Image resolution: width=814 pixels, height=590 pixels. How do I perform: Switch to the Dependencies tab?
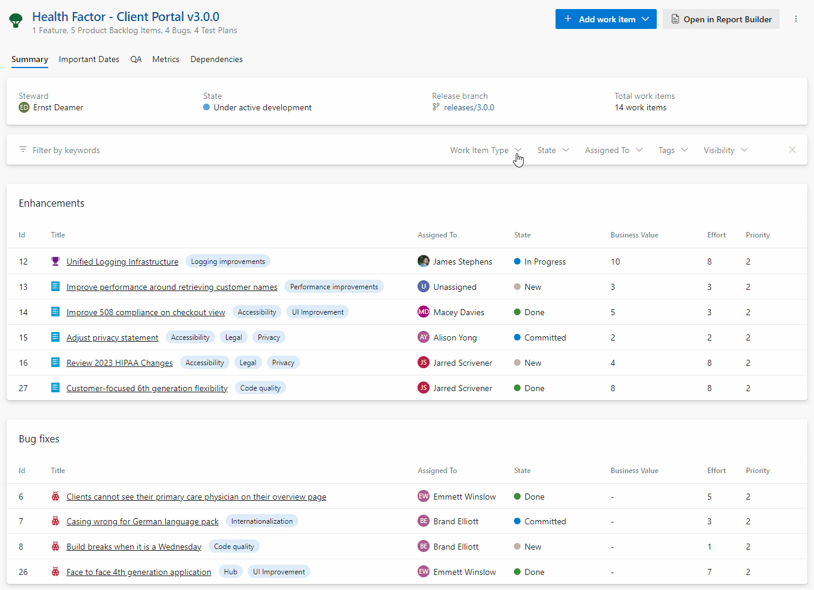pyautogui.click(x=216, y=59)
